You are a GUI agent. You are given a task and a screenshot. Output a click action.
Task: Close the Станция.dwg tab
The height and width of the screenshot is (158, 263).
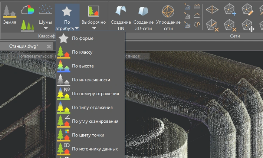pyautogui.click(x=49, y=46)
